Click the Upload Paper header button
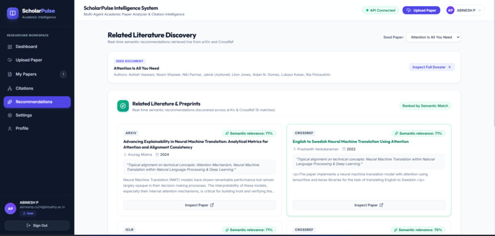 (421, 10)
